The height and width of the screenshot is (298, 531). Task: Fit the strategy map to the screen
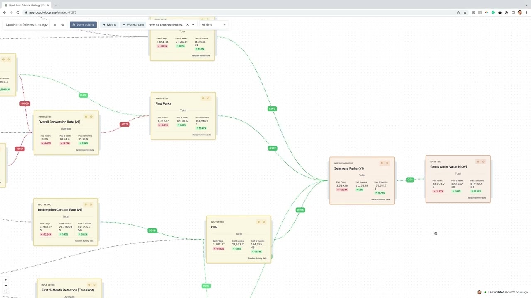(6, 291)
